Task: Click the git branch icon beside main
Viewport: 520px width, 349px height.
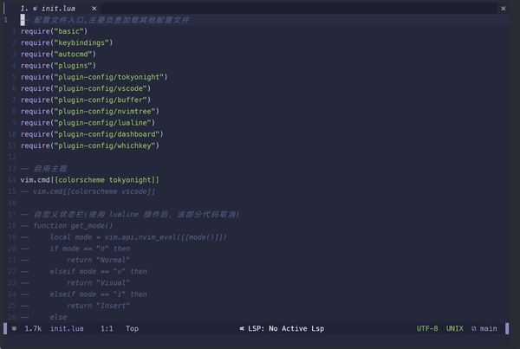Action: [473, 329]
